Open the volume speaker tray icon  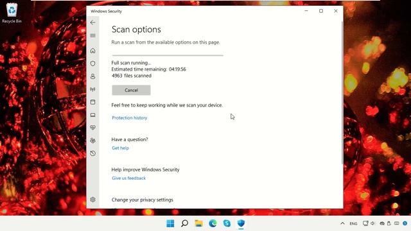(373, 223)
